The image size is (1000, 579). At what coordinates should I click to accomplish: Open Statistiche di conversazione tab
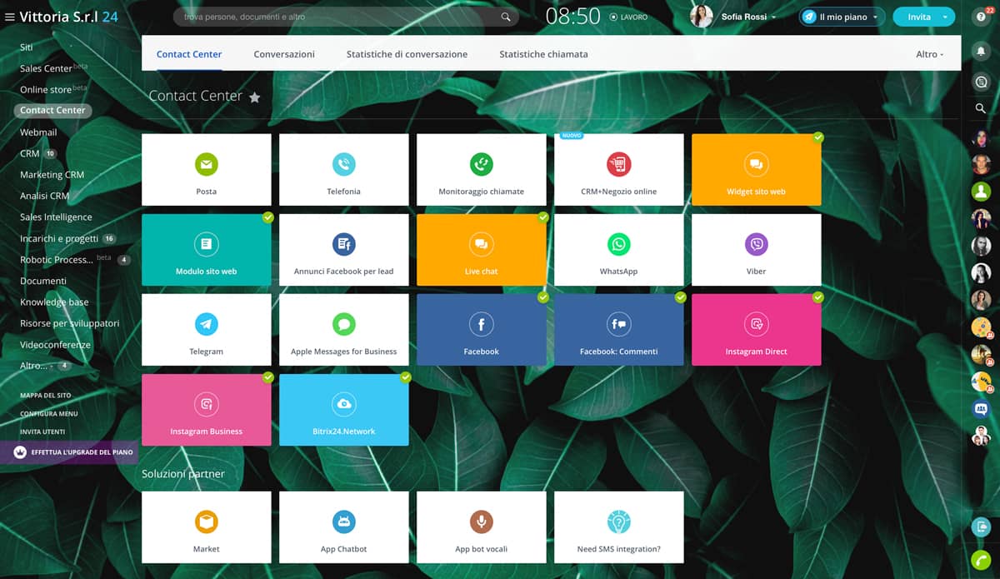coord(407,54)
